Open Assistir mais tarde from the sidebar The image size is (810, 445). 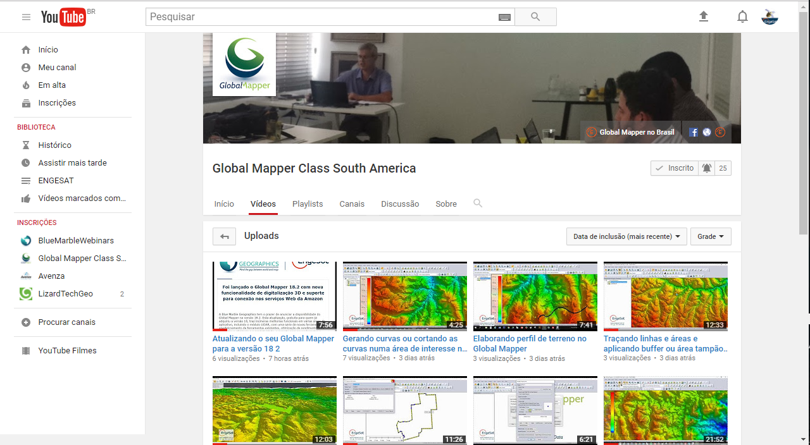click(67, 162)
